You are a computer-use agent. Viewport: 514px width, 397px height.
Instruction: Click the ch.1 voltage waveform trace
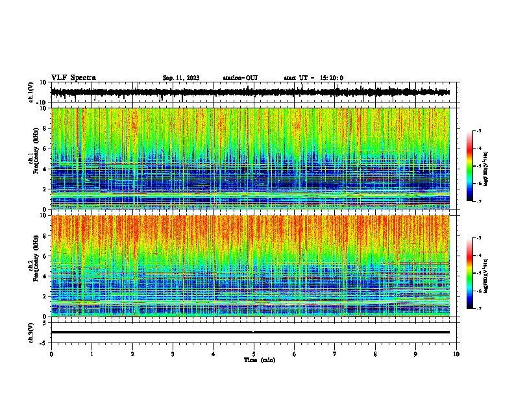click(250, 92)
